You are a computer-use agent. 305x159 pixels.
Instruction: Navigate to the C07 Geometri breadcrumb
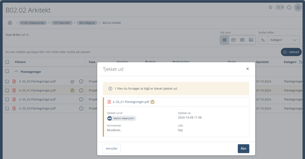coord(63,23)
